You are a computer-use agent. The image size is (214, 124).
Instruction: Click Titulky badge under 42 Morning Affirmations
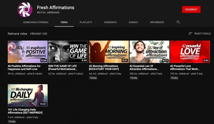pyautogui.click(x=93, y=78)
